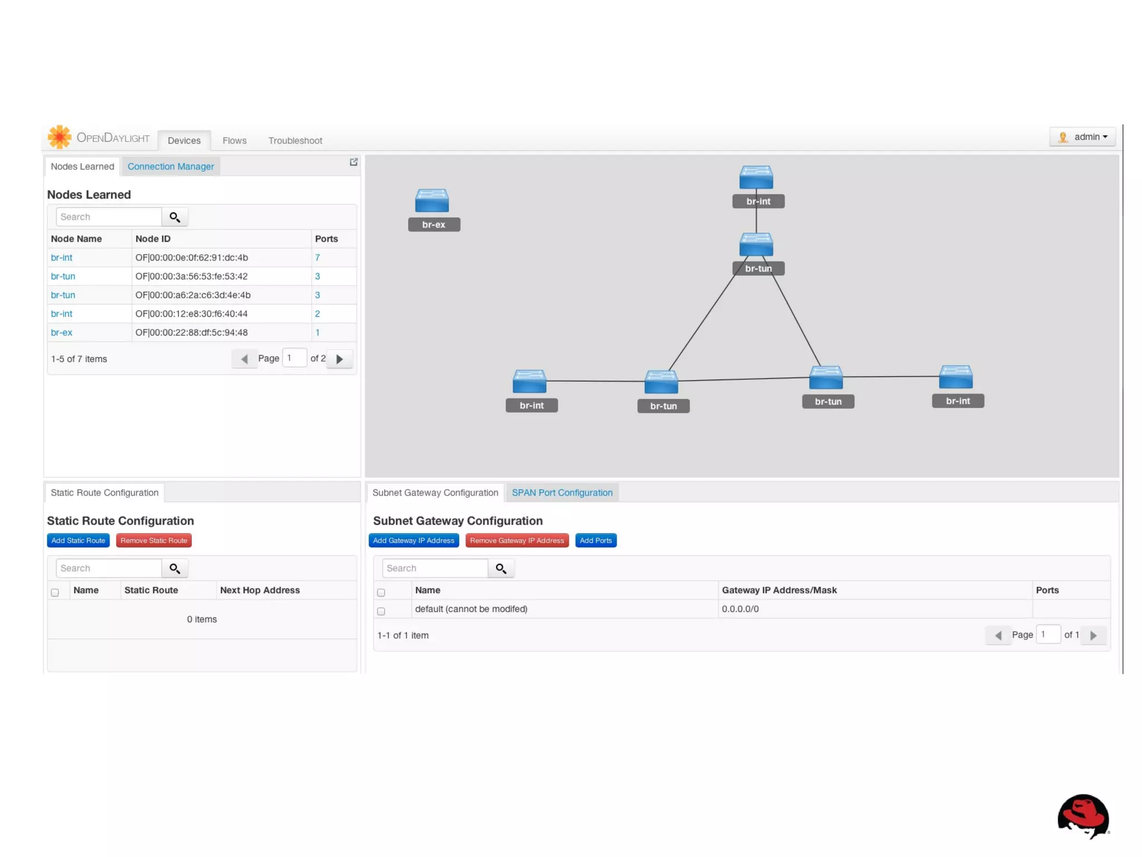Go to next page of Nodes Learned
Viewport: 1142px width, 857px height.
pos(339,359)
